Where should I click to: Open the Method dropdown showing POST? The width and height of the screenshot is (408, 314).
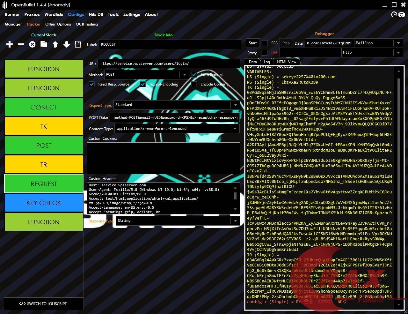184,75
